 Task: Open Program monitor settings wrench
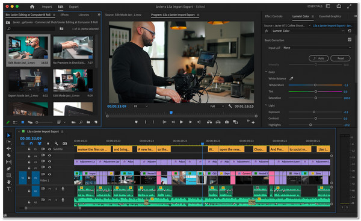[230, 106]
